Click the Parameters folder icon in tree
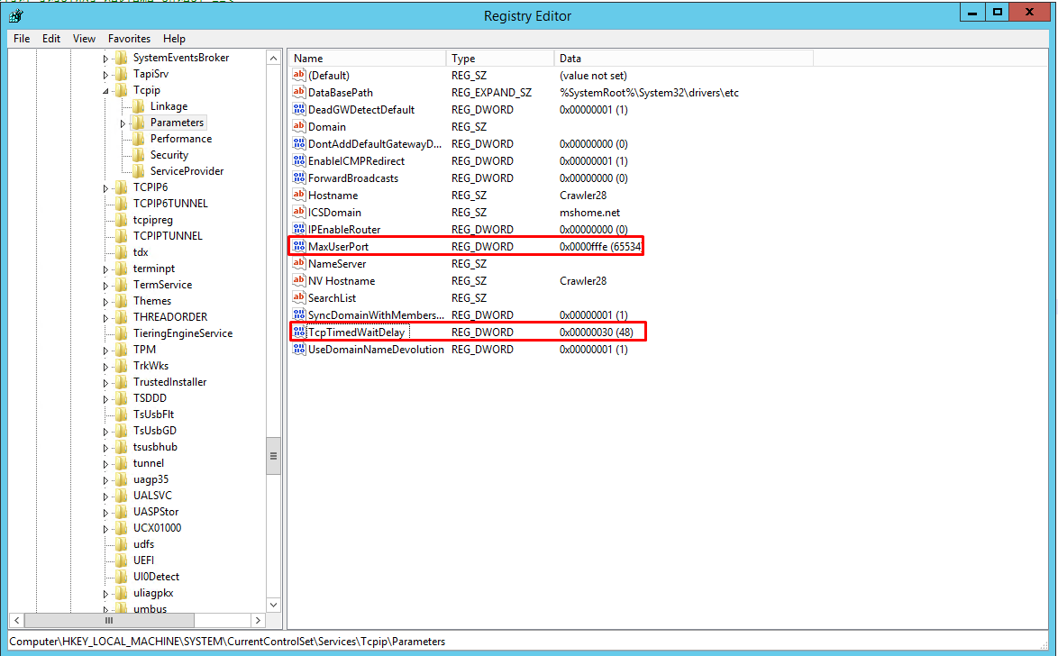The image size is (1058, 656). tap(138, 123)
